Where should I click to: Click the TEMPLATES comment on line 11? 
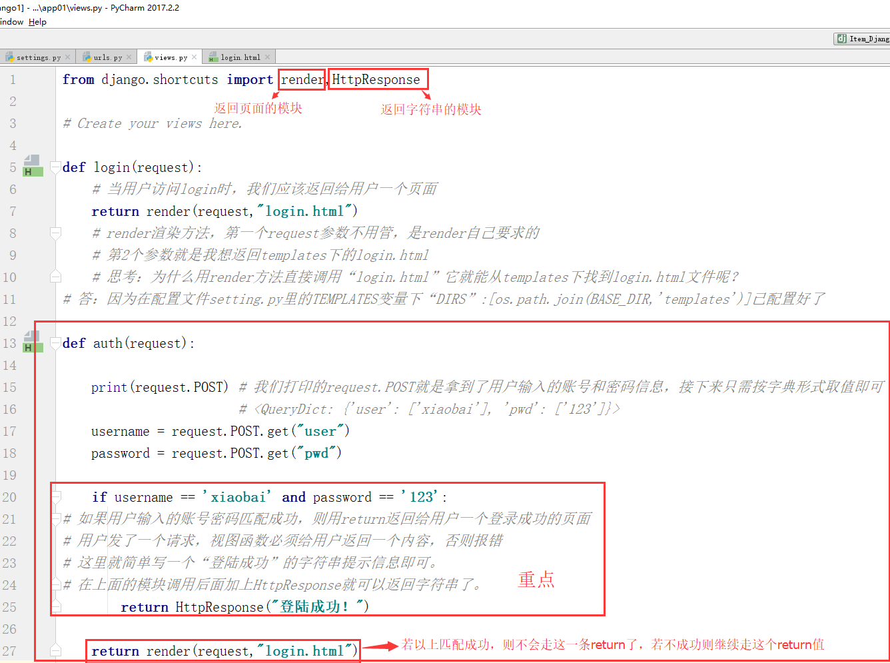click(x=444, y=299)
